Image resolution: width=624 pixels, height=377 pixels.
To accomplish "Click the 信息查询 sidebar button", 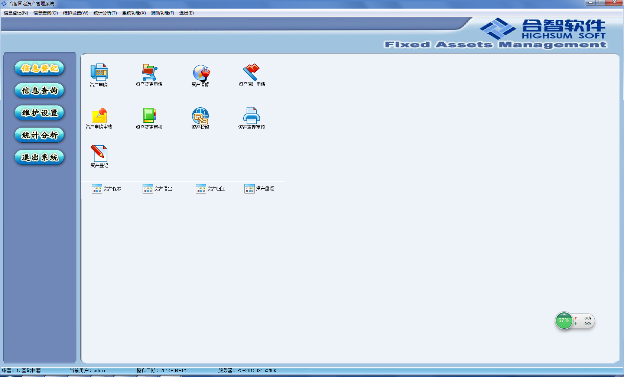I will [x=39, y=91].
